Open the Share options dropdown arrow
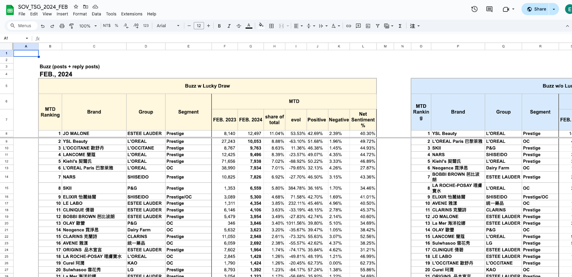Viewport: 572px width, 277px height. [x=554, y=9]
